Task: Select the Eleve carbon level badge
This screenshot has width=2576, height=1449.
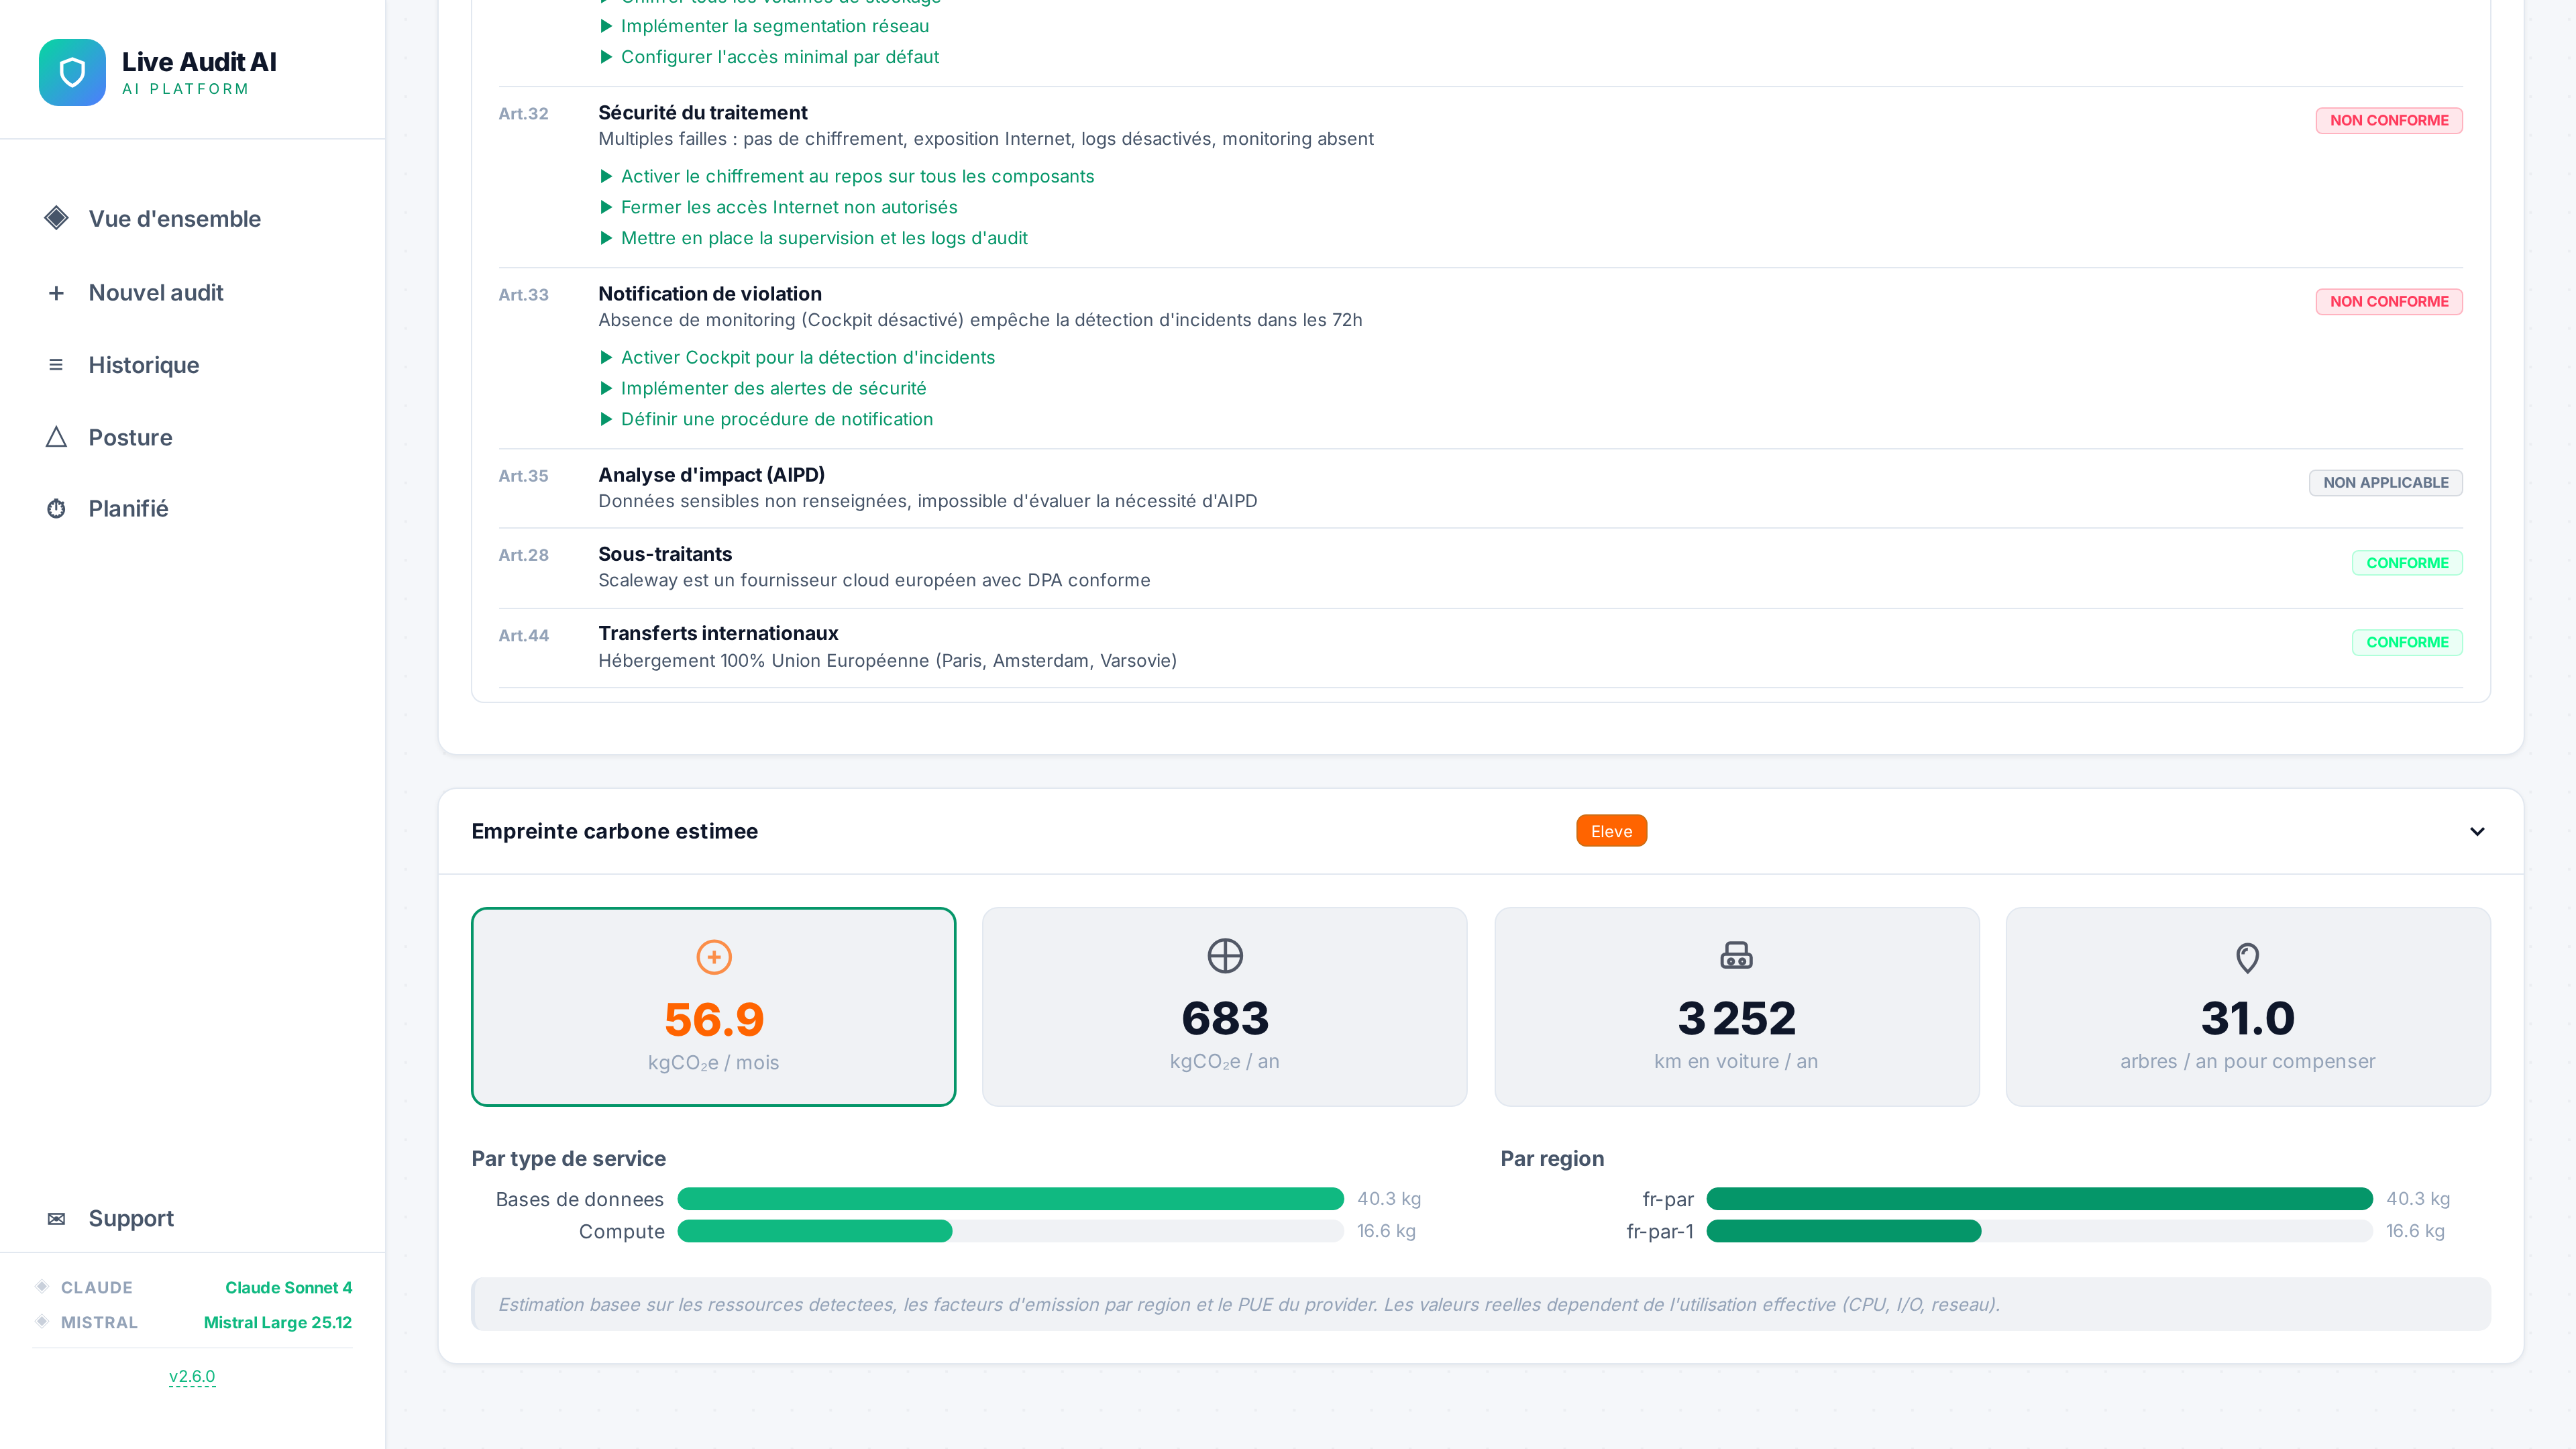Action: 1611,830
